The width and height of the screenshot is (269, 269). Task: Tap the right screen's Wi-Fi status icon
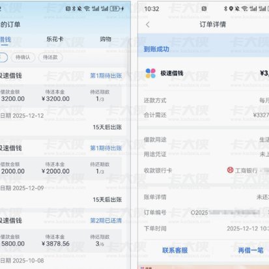coord(244,8)
